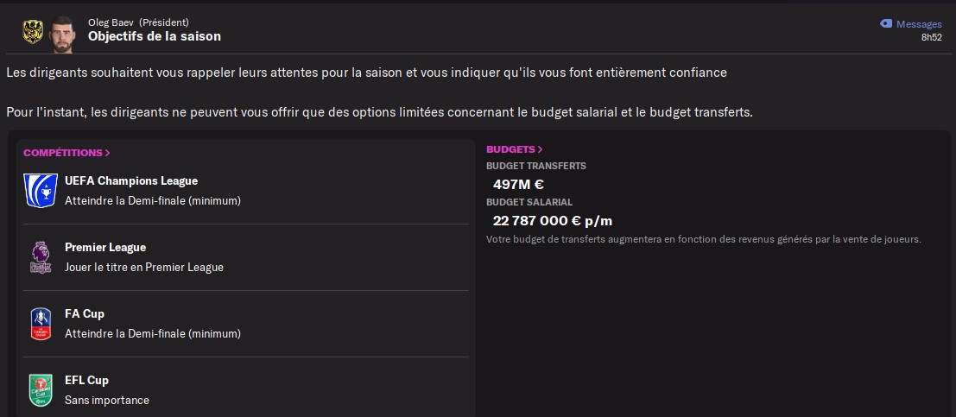Open the UEFA Champions League competition name
Screen dimensions: 956x417
tap(131, 181)
